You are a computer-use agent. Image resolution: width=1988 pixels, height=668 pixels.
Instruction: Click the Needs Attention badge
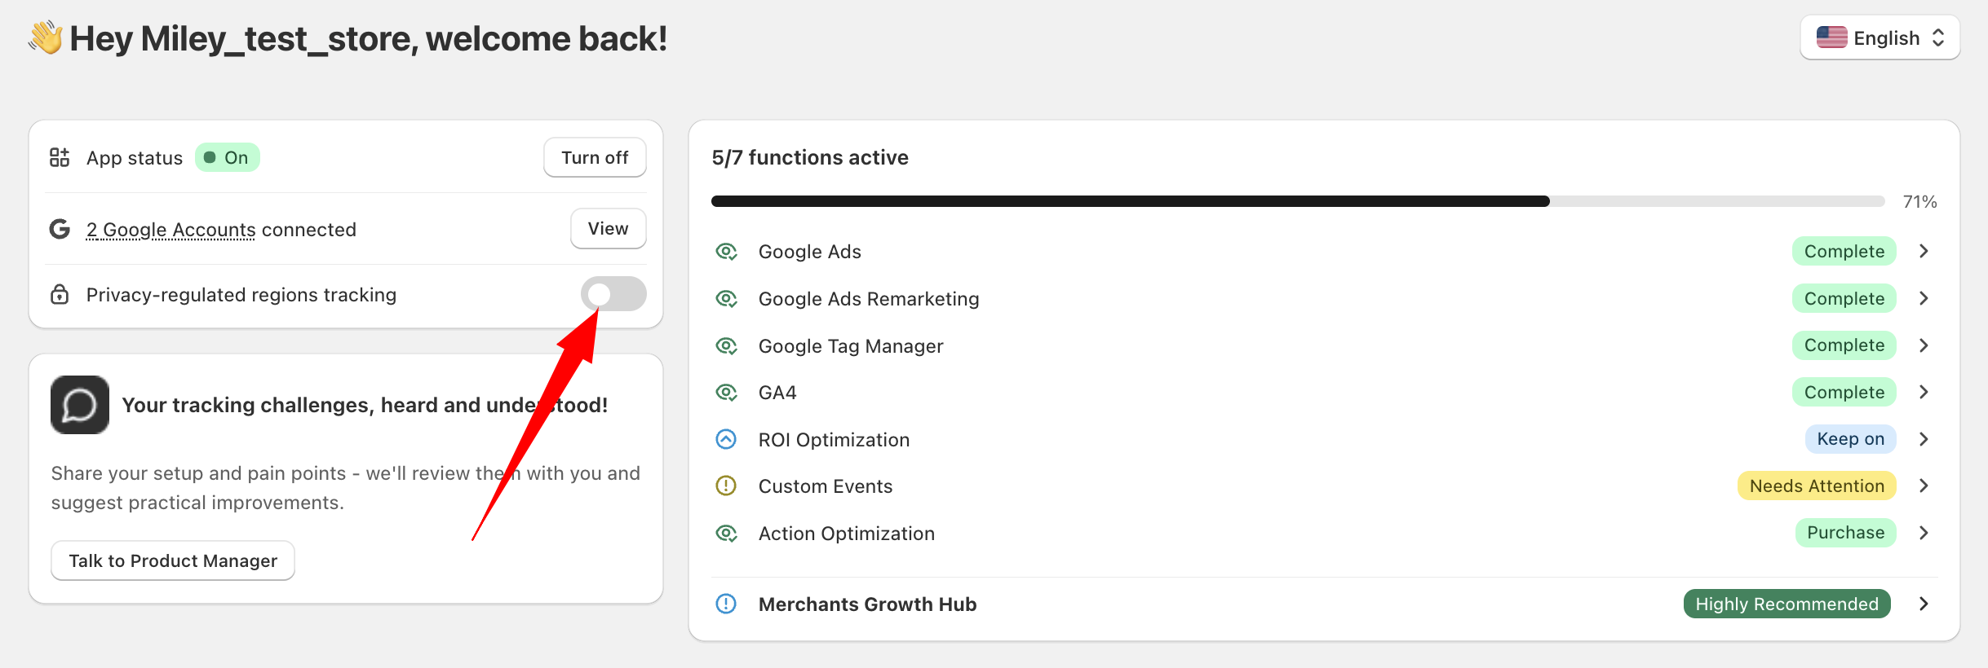(1817, 486)
